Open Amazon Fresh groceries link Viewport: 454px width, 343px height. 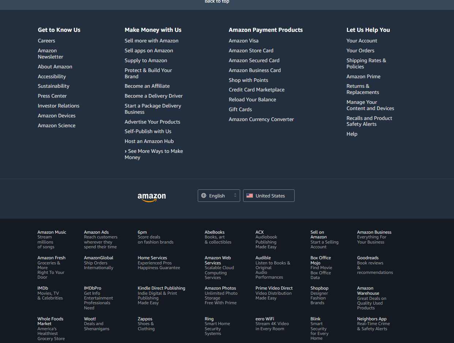pos(51,267)
